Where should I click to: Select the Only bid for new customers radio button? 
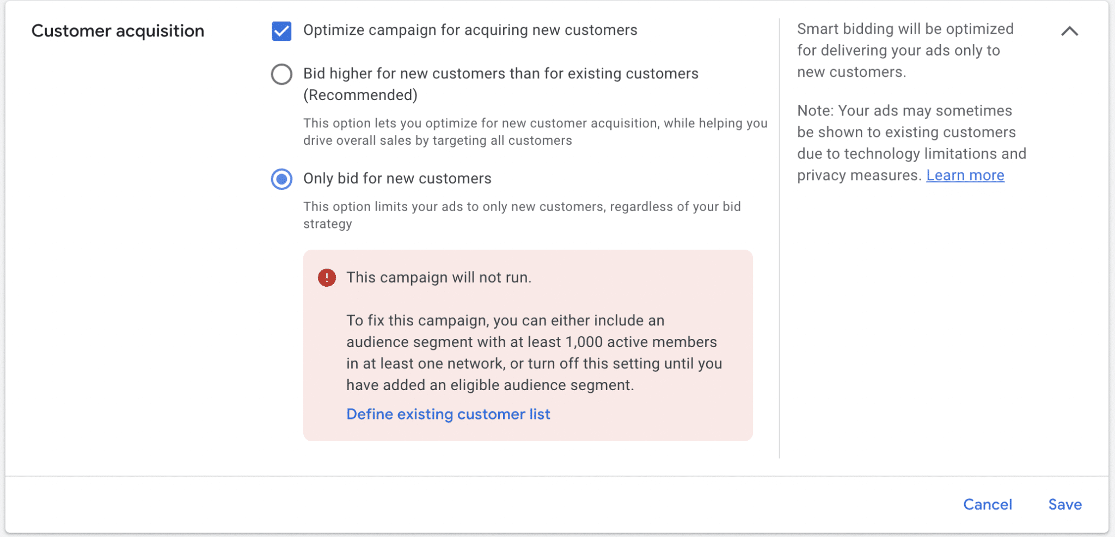click(281, 179)
